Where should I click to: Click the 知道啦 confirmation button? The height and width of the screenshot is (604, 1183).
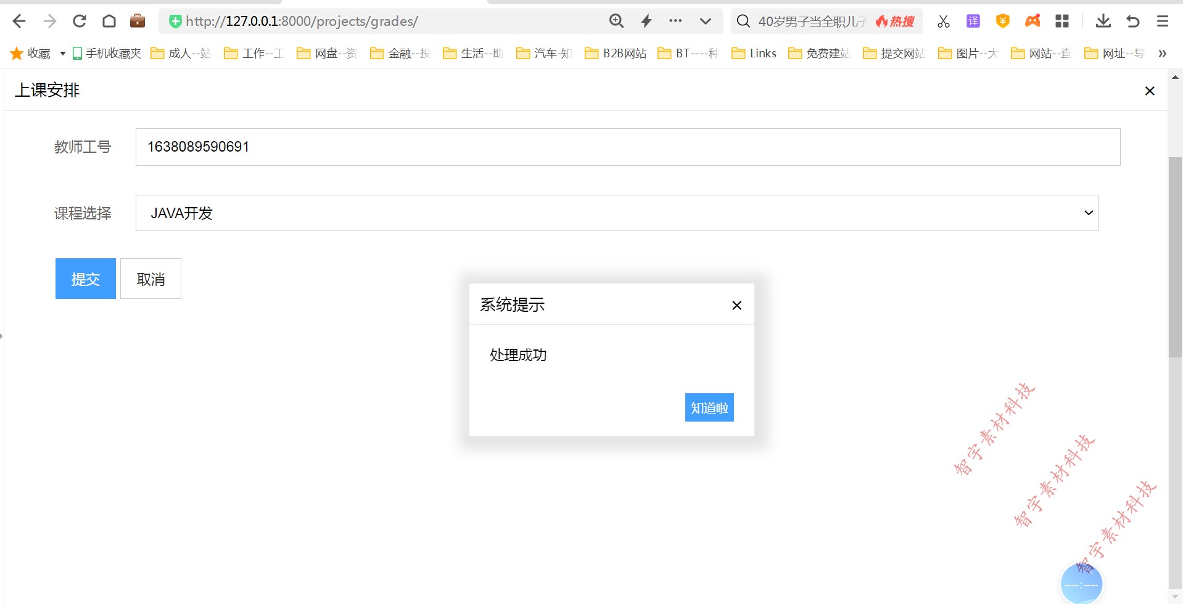709,407
